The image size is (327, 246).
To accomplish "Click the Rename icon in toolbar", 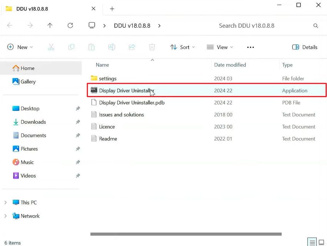I will [112, 47].
